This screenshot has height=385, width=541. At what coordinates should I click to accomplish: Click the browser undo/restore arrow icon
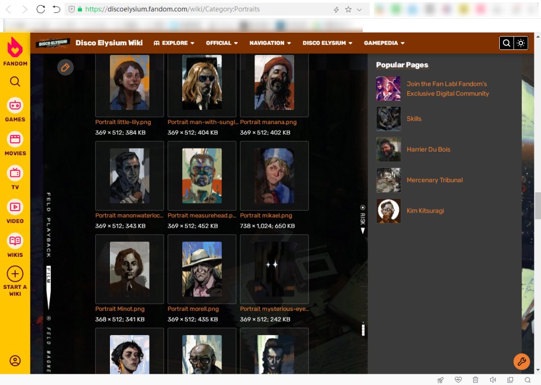[x=56, y=9]
